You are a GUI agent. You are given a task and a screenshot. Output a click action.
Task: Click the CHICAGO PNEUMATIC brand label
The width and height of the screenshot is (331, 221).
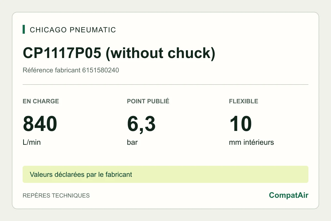pyautogui.click(x=73, y=30)
